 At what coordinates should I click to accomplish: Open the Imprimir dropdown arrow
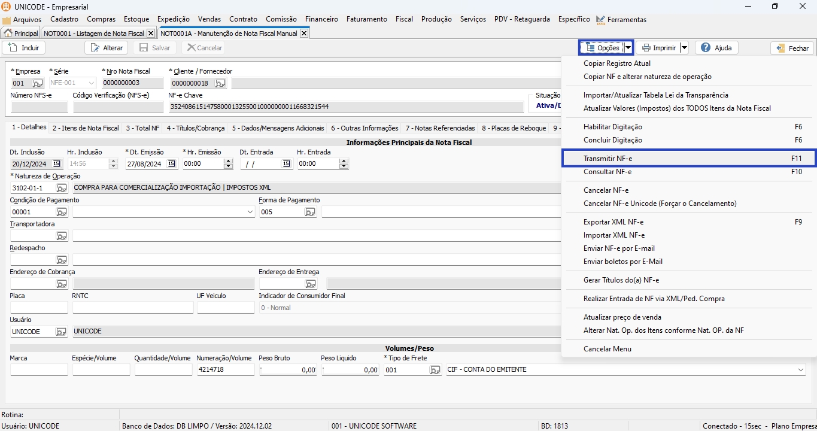pyautogui.click(x=684, y=48)
